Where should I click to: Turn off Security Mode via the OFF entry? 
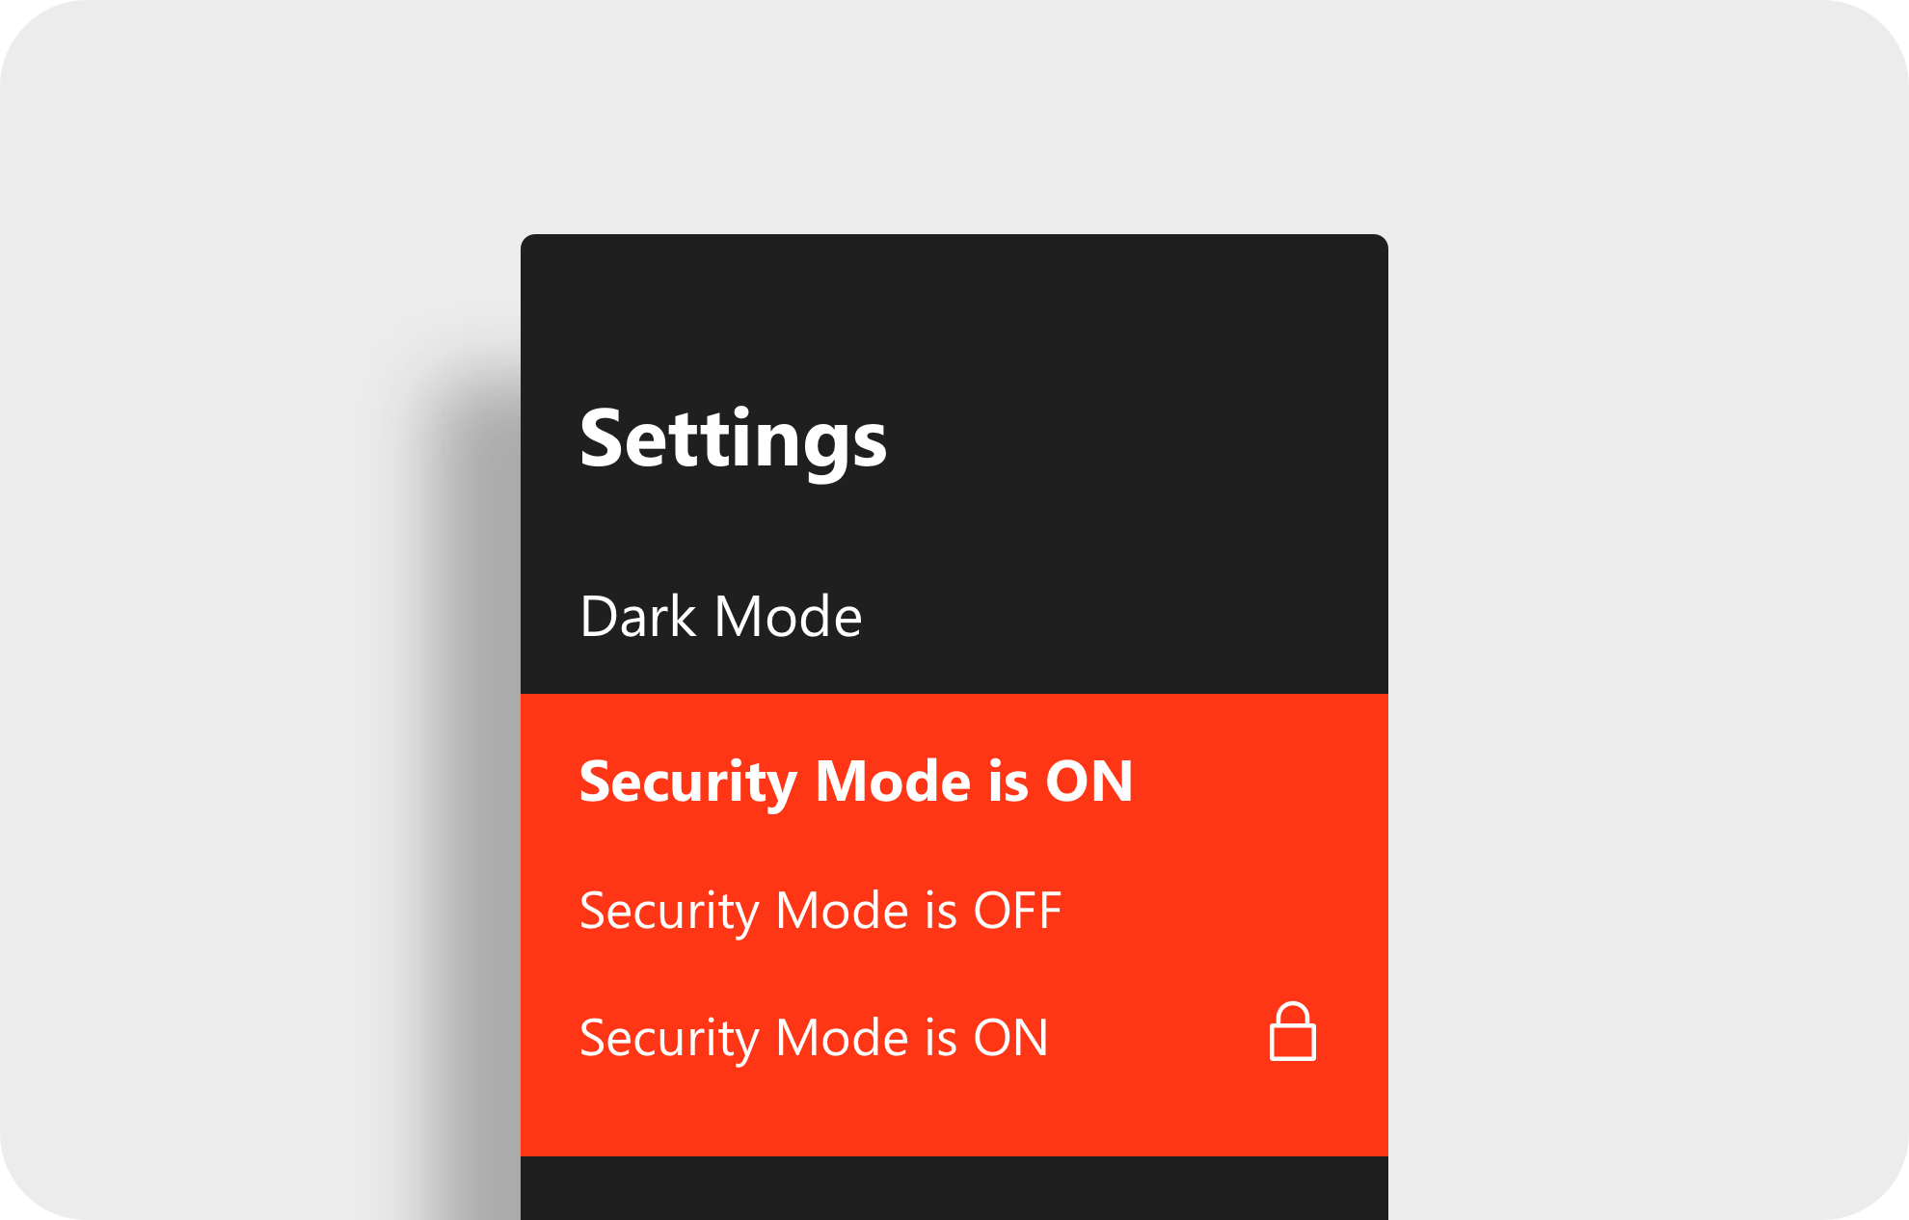coord(820,911)
